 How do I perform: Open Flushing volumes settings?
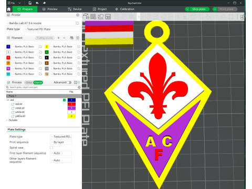click(x=45, y=38)
